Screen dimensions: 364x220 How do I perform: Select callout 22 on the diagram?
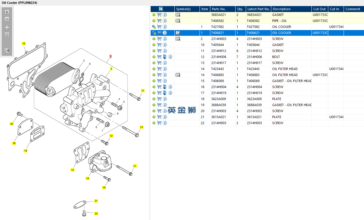pos(96,214)
